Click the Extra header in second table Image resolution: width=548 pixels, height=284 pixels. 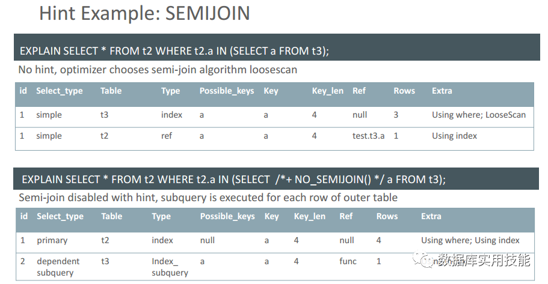coord(431,216)
